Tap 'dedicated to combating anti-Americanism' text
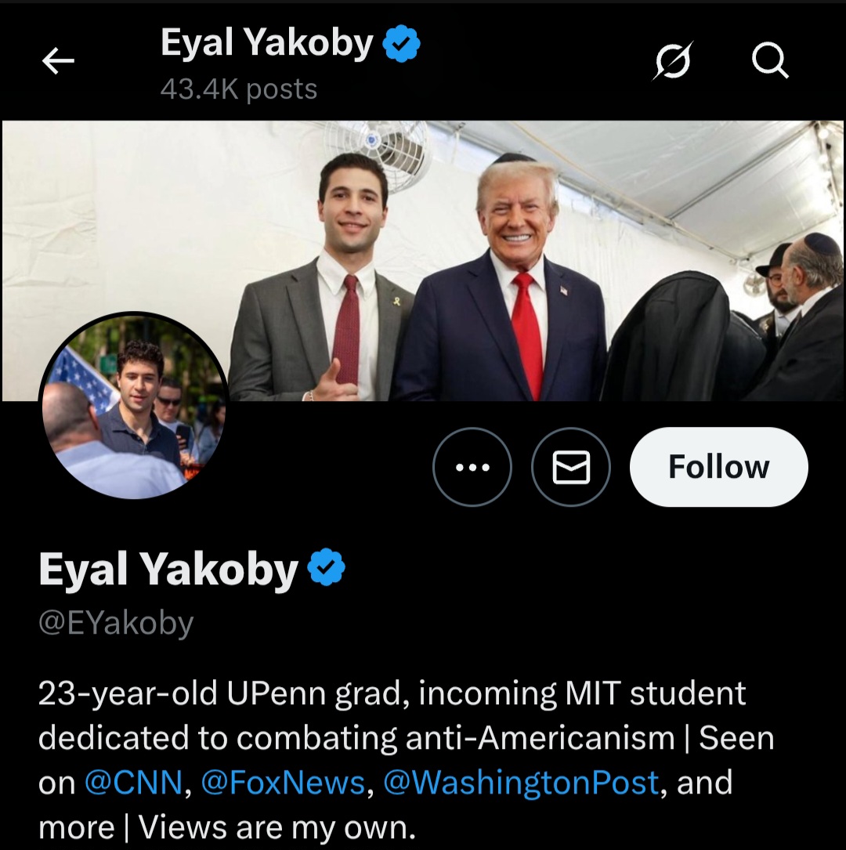 point(356,738)
